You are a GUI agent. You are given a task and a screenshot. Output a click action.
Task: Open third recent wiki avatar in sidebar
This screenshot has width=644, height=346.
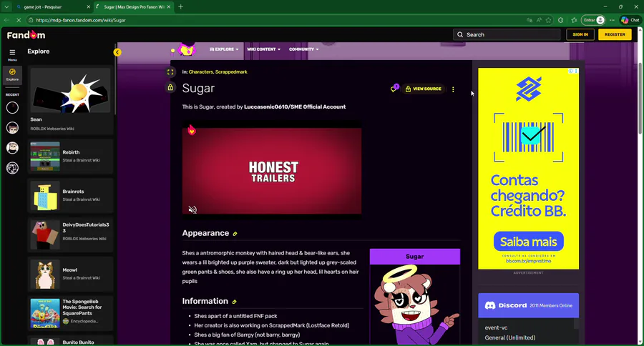click(x=12, y=148)
